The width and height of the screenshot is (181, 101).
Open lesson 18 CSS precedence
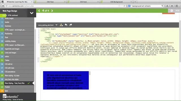(17, 72)
